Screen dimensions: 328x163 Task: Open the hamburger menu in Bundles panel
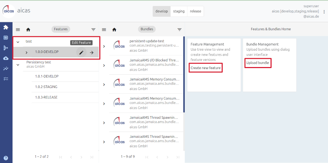(104, 29)
